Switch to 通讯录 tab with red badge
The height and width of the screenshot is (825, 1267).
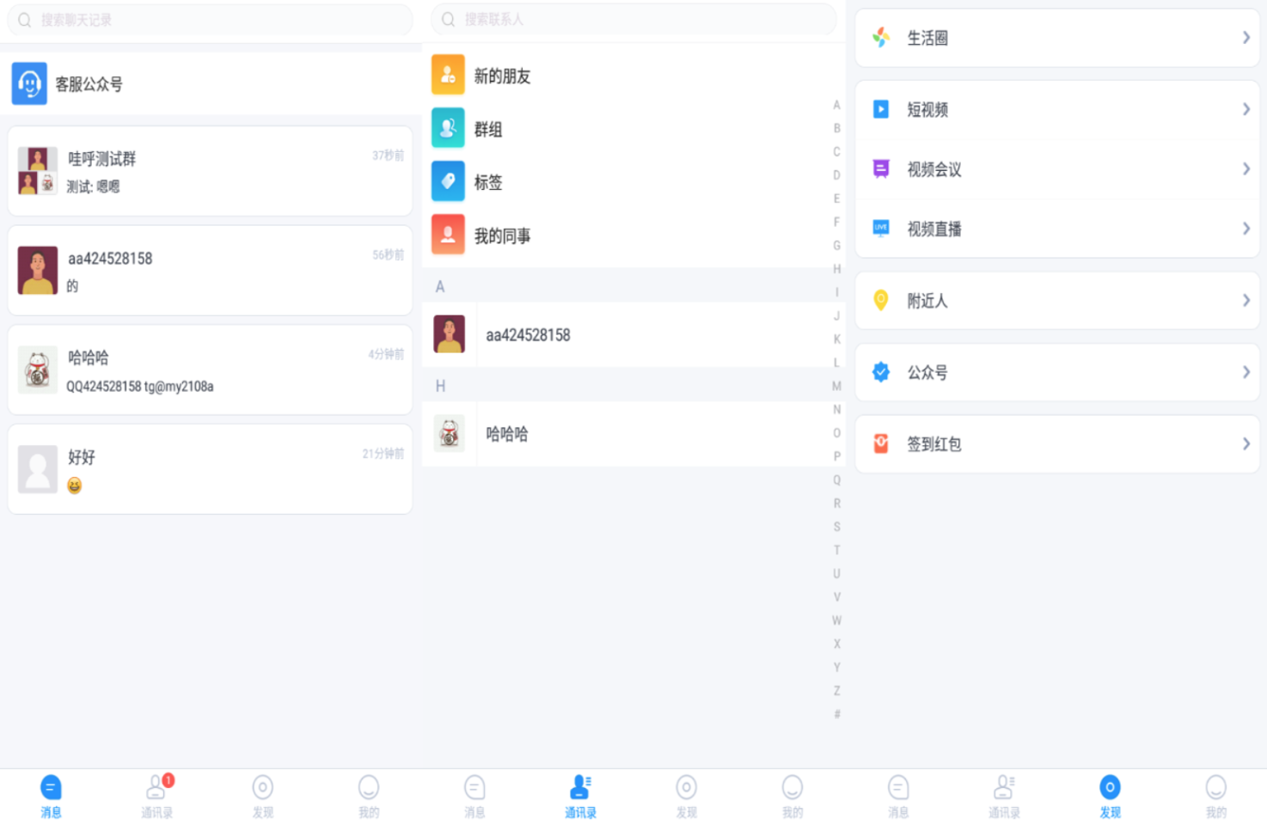pyautogui.click(x=157, y=795)
